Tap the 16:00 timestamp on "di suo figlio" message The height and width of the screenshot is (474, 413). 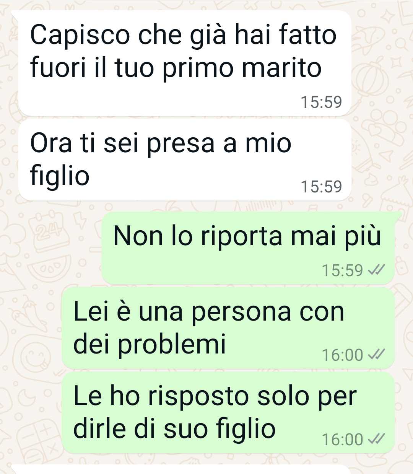(342, 439)
